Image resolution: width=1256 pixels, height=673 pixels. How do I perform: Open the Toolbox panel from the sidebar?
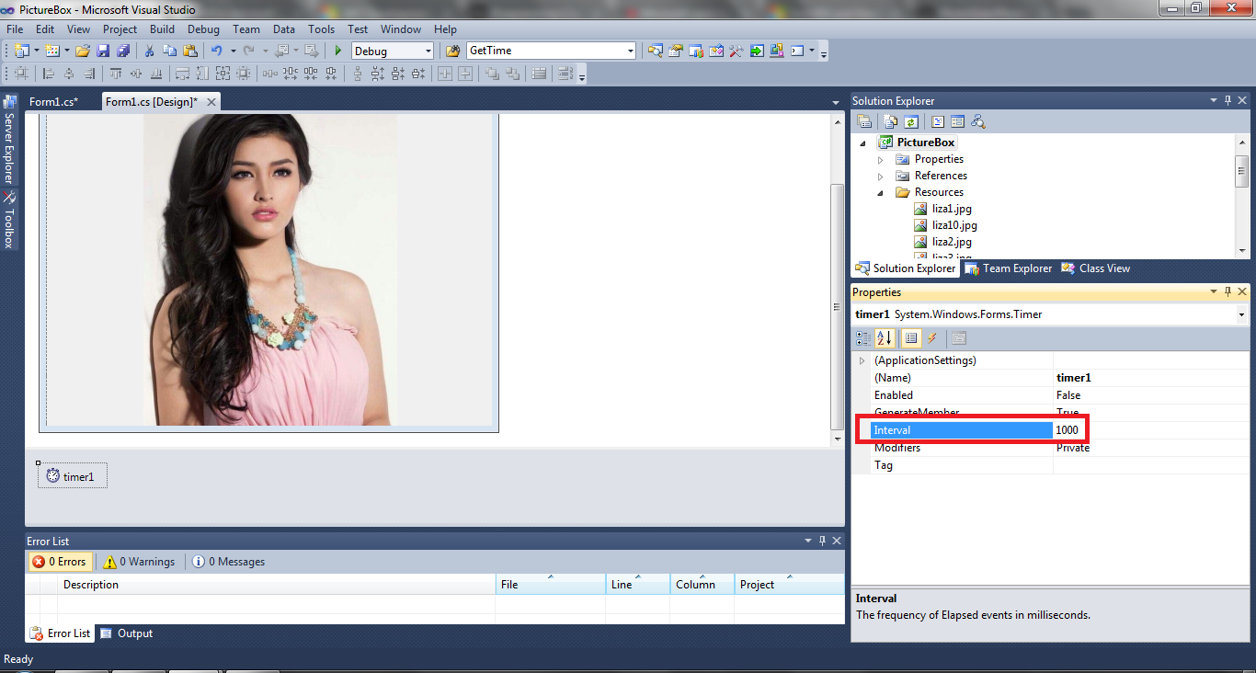click(11, 220)
